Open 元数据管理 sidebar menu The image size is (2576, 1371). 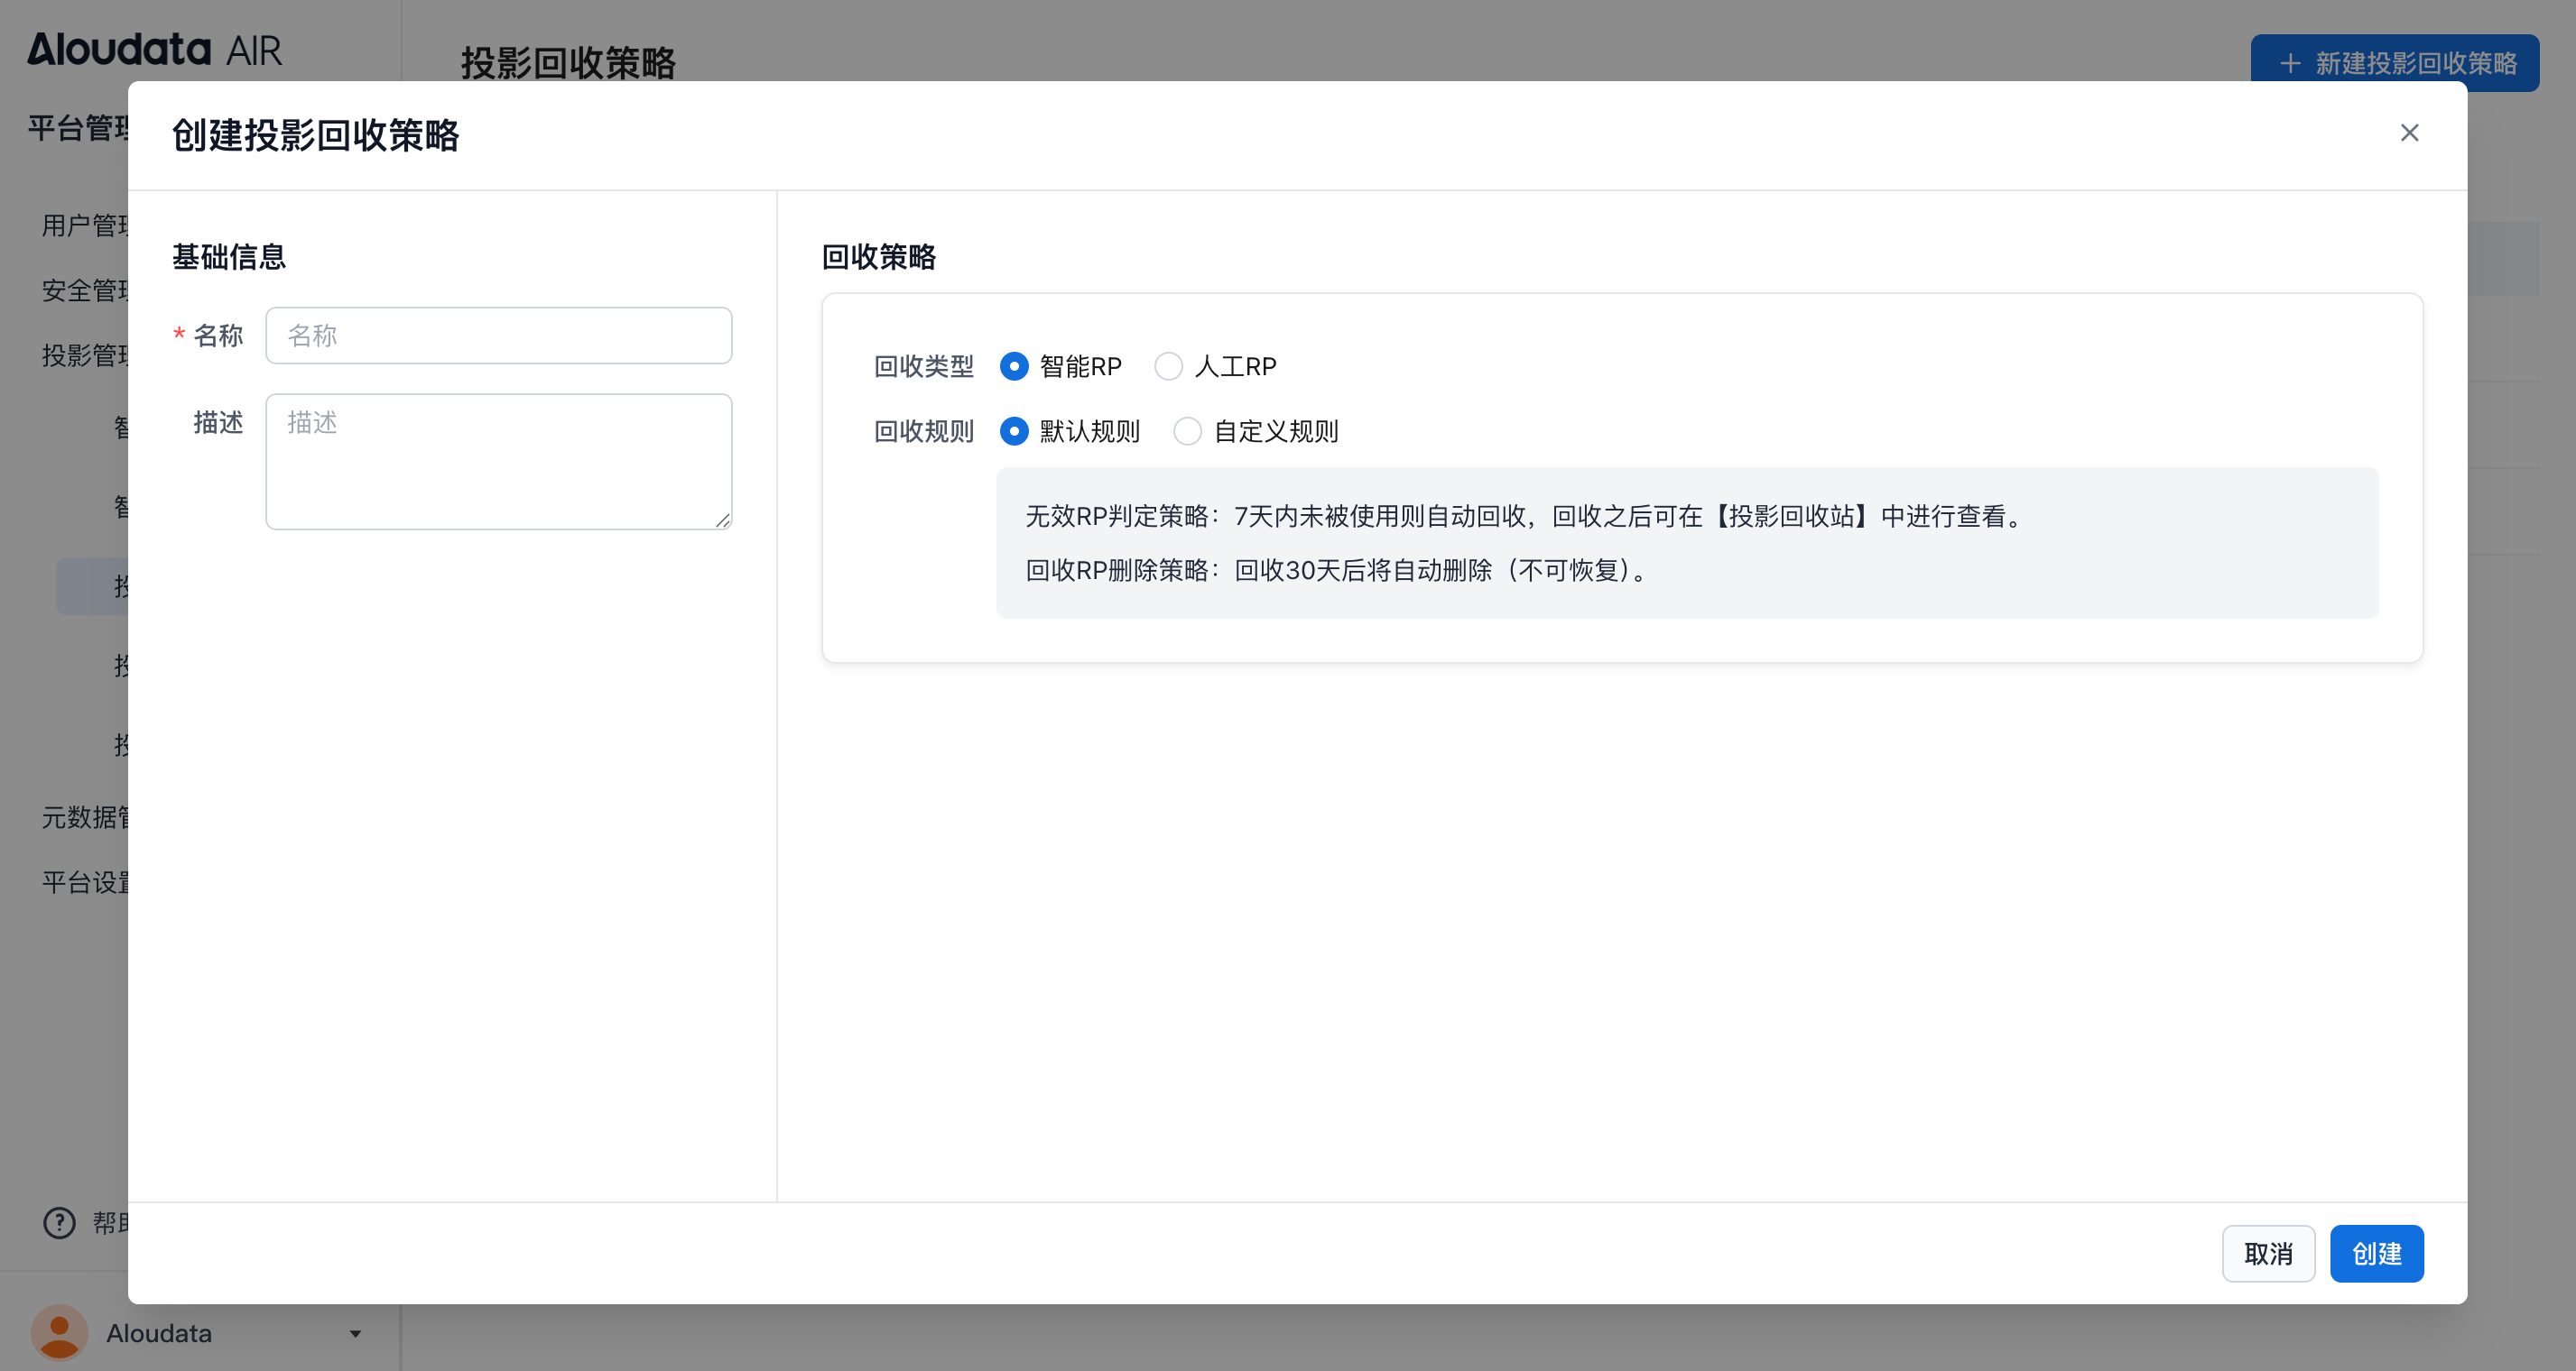pos(85,817)
